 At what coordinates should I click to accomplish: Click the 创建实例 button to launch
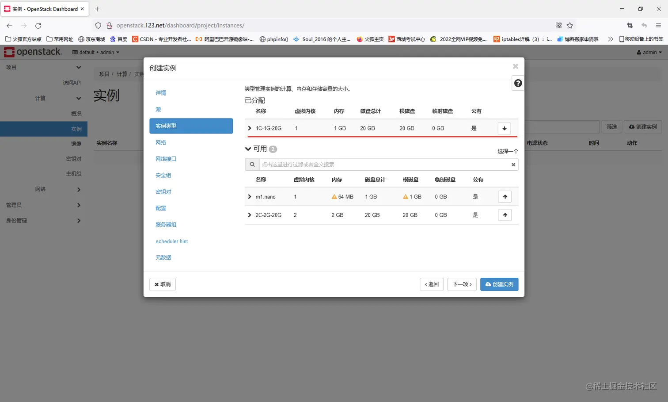499,284
